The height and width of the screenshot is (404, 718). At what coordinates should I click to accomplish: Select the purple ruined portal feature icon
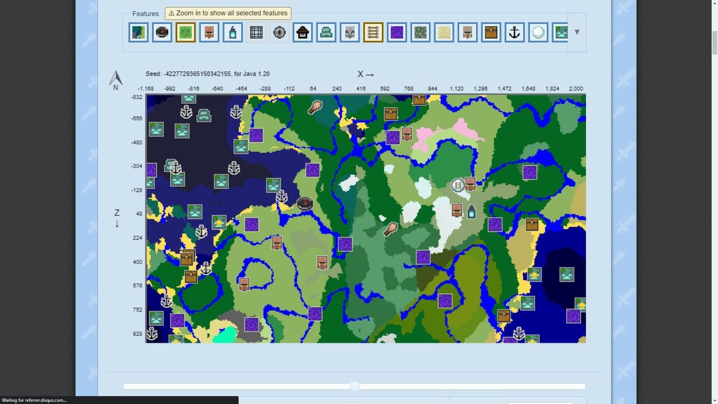pyautogui.click(x=396, y=32)
